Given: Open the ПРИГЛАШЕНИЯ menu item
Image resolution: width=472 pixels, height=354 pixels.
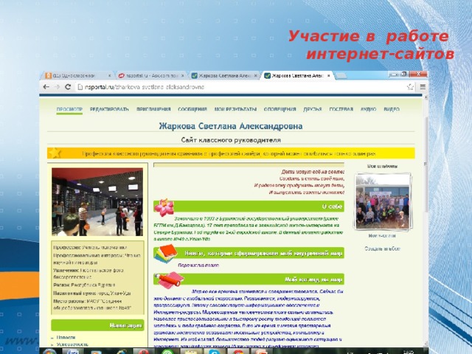Looking at the screenshot, I should 153,109.
